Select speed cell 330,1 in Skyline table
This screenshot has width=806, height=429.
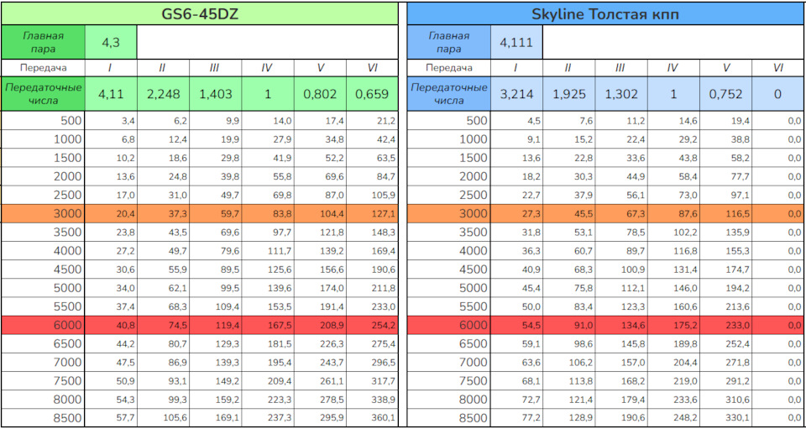[725, 418]
